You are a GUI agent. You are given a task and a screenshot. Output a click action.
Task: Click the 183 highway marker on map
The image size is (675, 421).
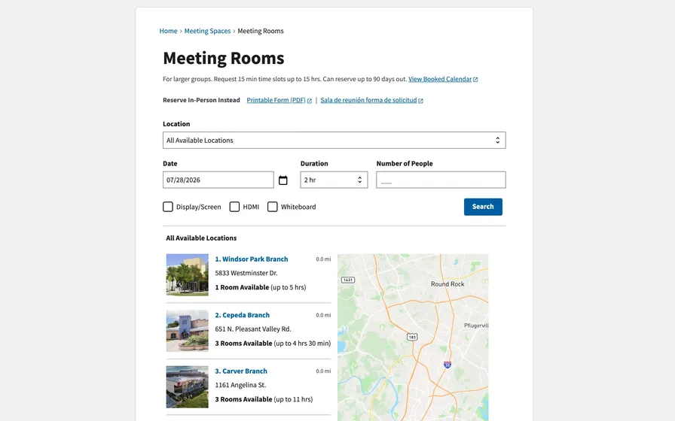pyautogui.click(x=412, y=337)
